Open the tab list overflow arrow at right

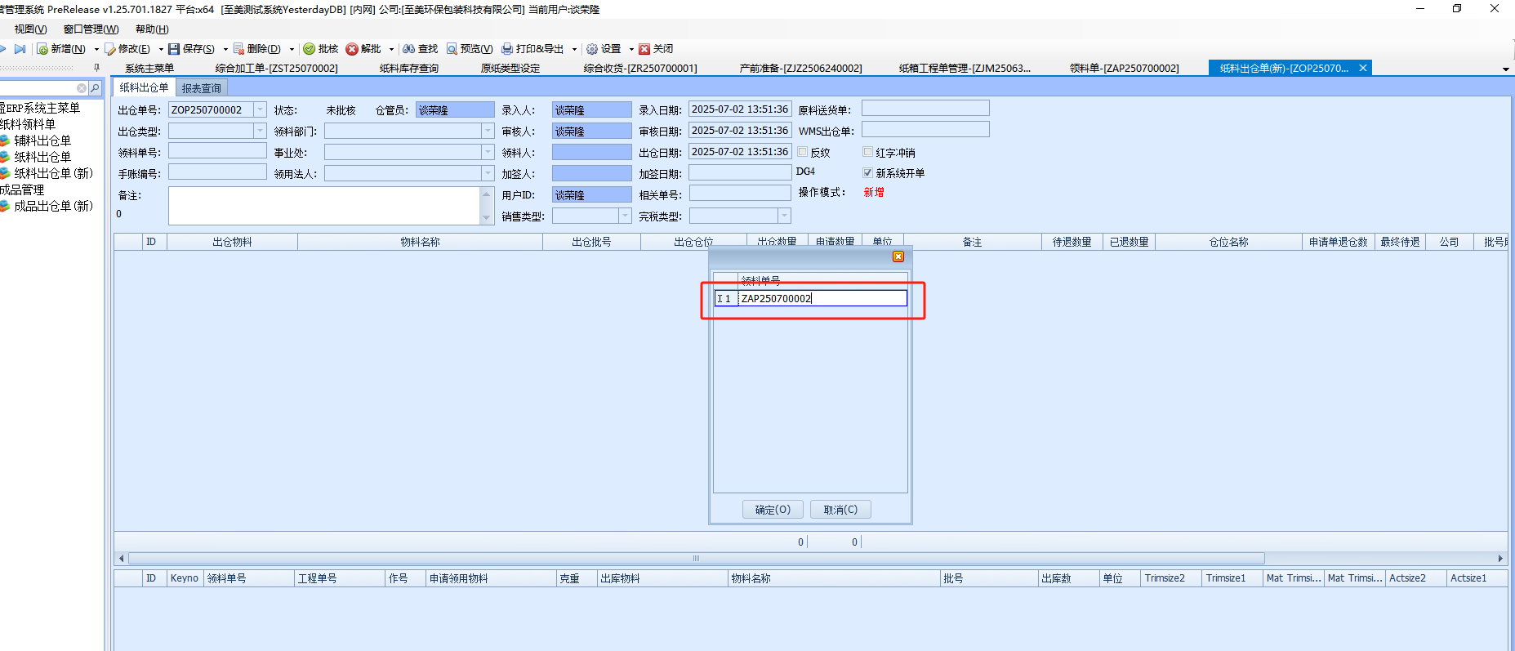(x=1506, y=69)
